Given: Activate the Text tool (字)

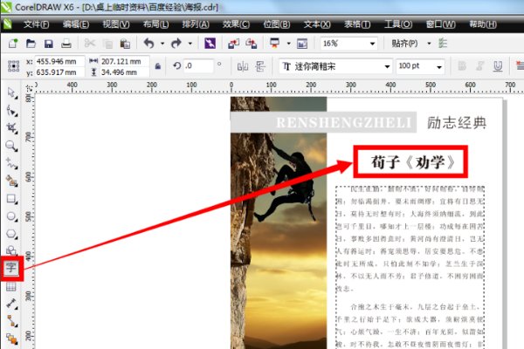Looking at the screenshot, I should point(11,268).
